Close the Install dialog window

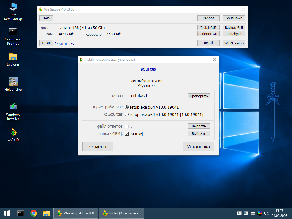pos(214,60)
